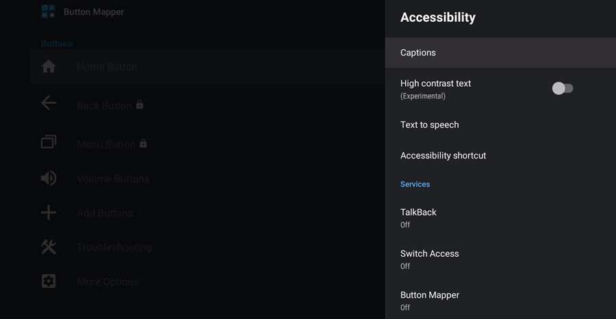Enable the Button Mapper accessibility service
The width and height of the screenshot is (616, 319).
[x=500, y=300]
